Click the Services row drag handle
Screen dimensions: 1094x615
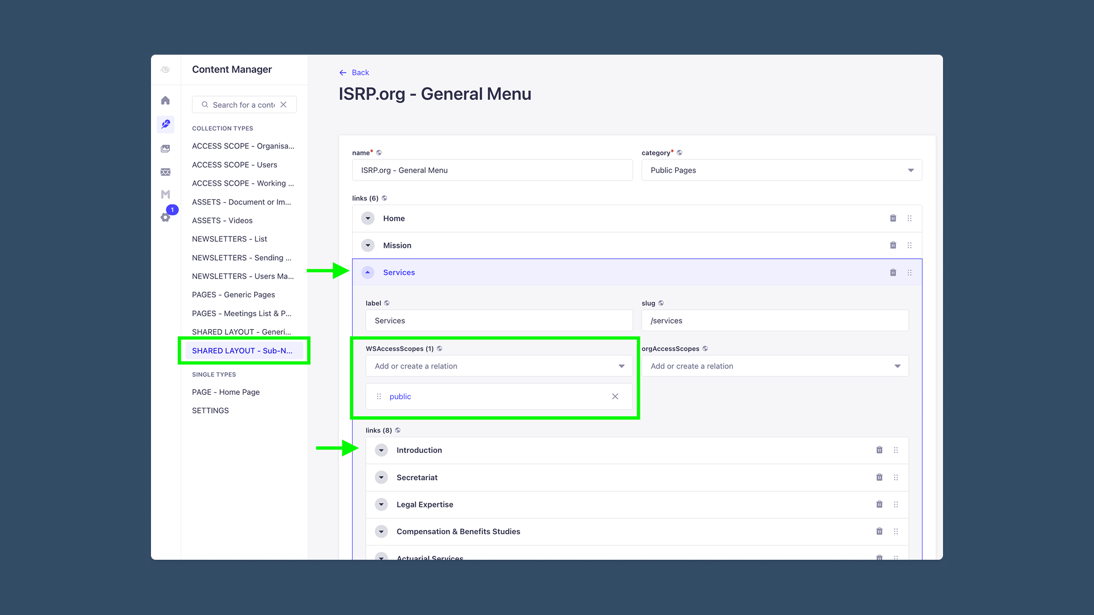[x=909, y=273]
